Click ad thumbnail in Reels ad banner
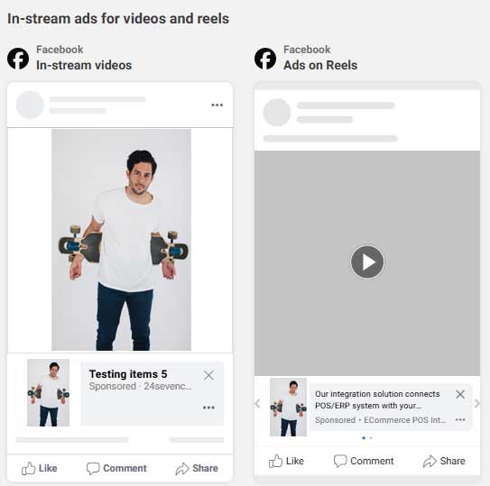Image resolution: width=490 pixels, height=486 pixels. pyautogui.click(x=288, y=407)
